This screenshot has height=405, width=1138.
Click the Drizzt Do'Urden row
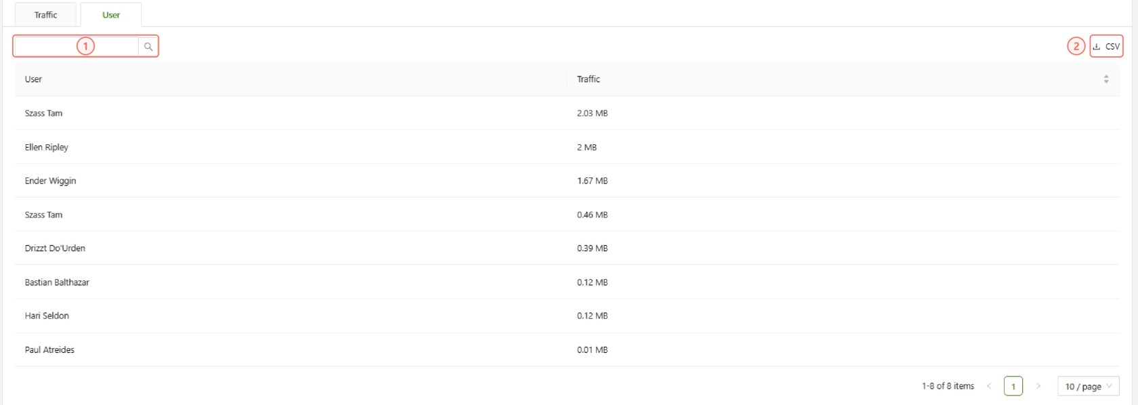[55, 249]
